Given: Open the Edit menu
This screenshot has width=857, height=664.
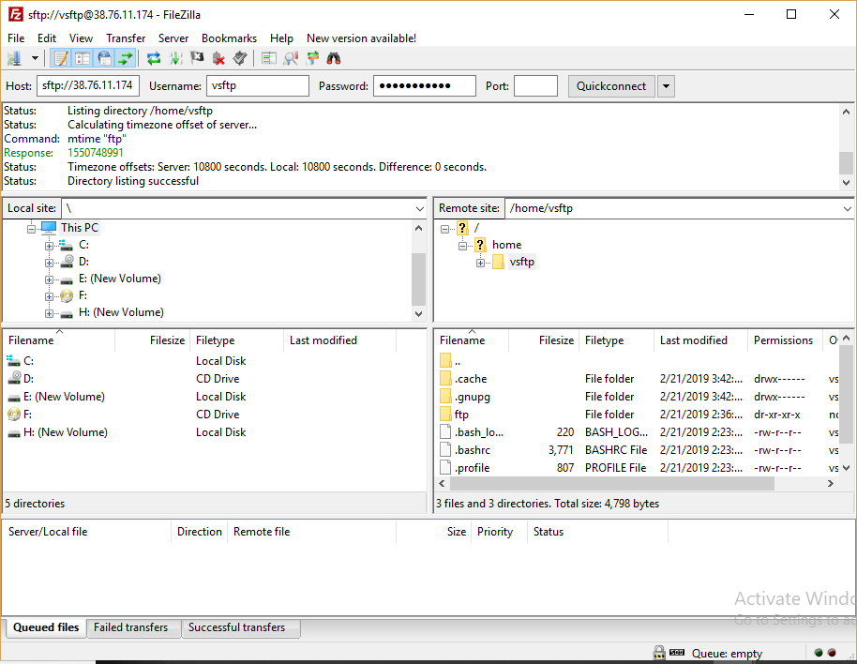Looking at the screenshot, I should tap(47, 38).
